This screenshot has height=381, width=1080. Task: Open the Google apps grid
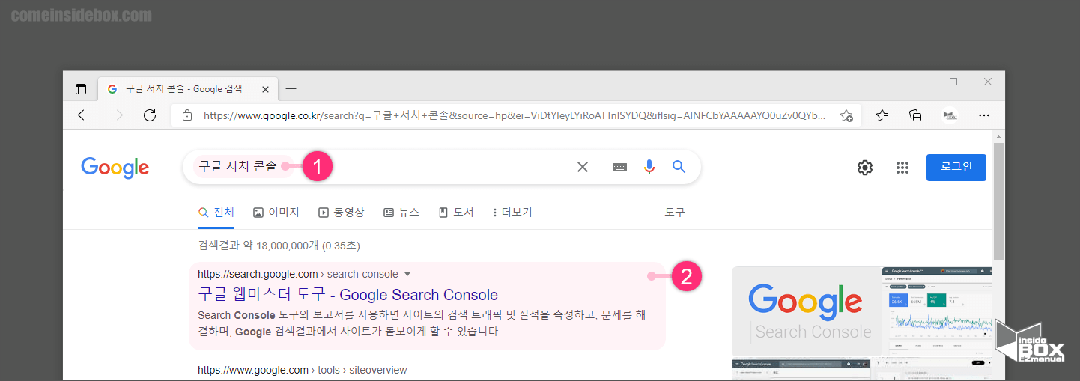coord(902,168)
